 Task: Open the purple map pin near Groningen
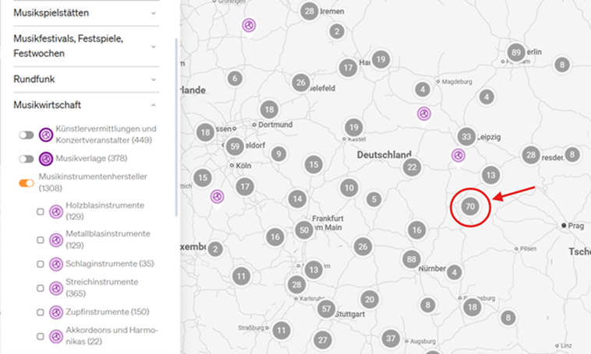249,26
